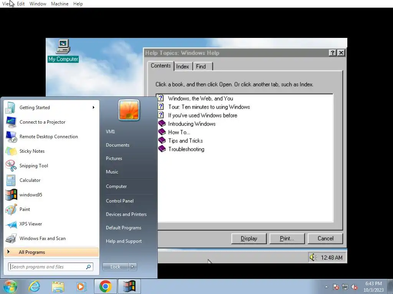
Task: Open Devices and Printers
Action: (x=126, y=214)
